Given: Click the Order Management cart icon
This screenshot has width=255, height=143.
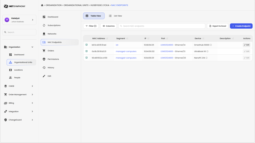Looking at the screenshot, I should click(x=5, y=94).
